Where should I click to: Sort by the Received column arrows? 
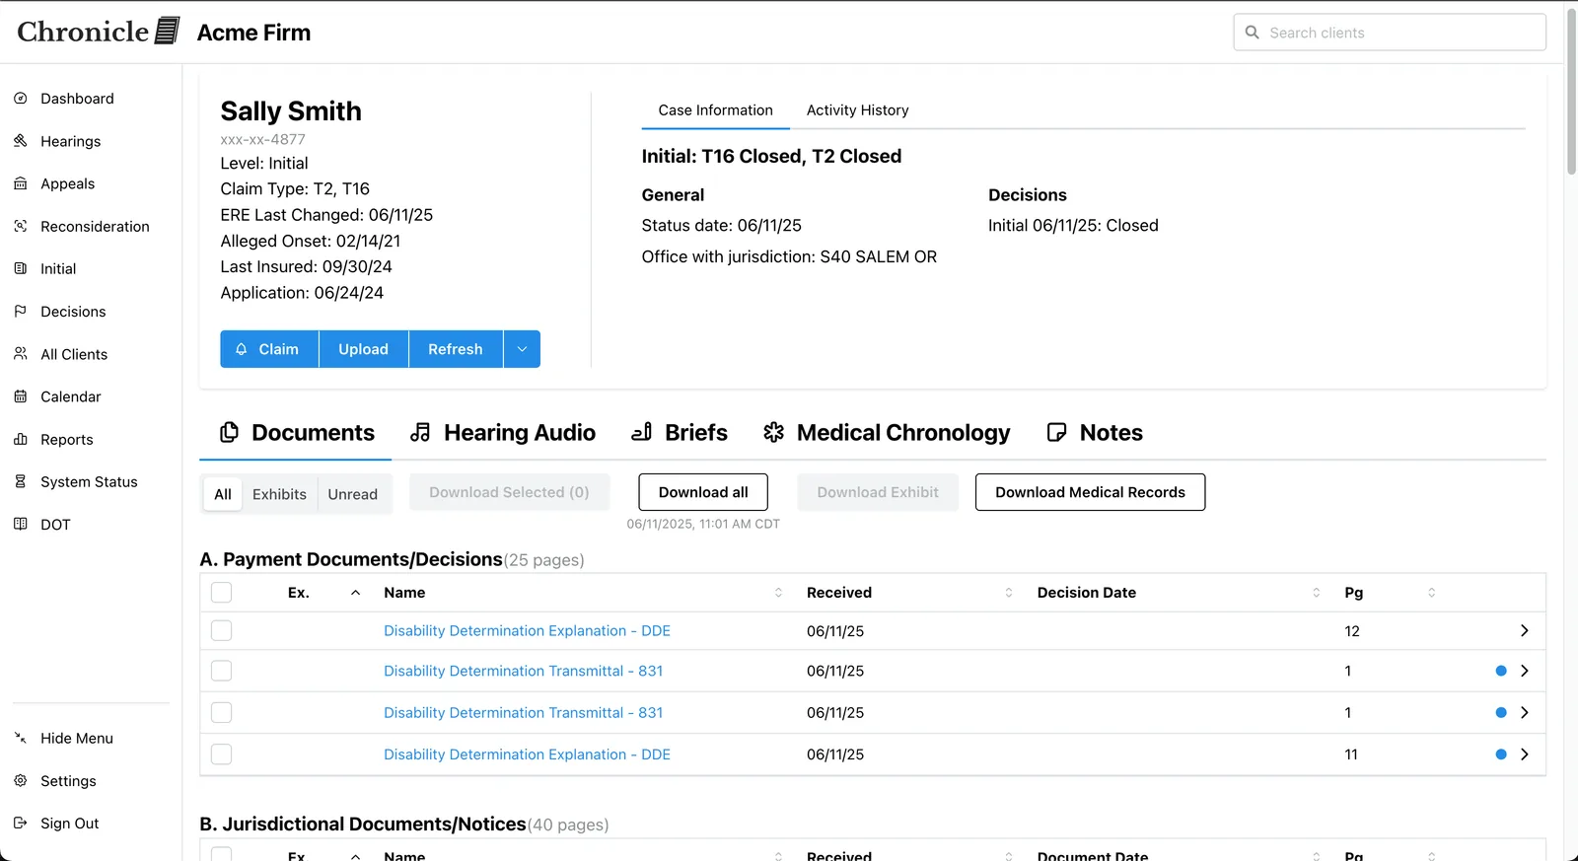pyautogui.click(x=1008, y=593)
